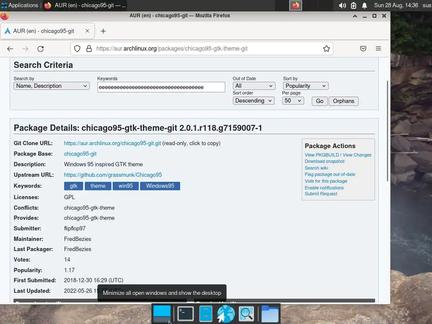This screenshot has width=432, height=324.
Task: Click the maintainer name FredBezies
Action: click(x=78, y=239)
